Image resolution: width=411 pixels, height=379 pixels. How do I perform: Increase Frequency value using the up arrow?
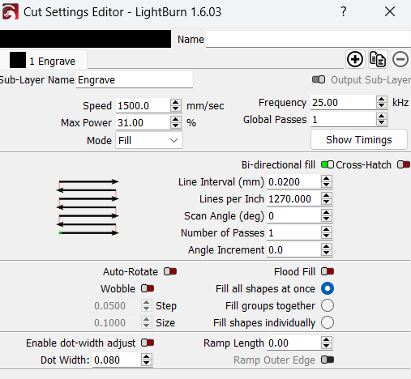pyautogui.click(x=381, y=100)
